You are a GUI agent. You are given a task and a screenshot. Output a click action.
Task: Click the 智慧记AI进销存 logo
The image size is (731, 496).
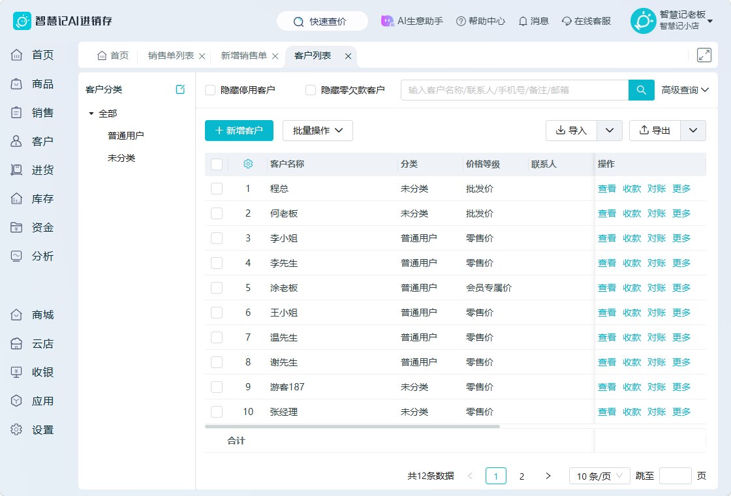(63, 21)
